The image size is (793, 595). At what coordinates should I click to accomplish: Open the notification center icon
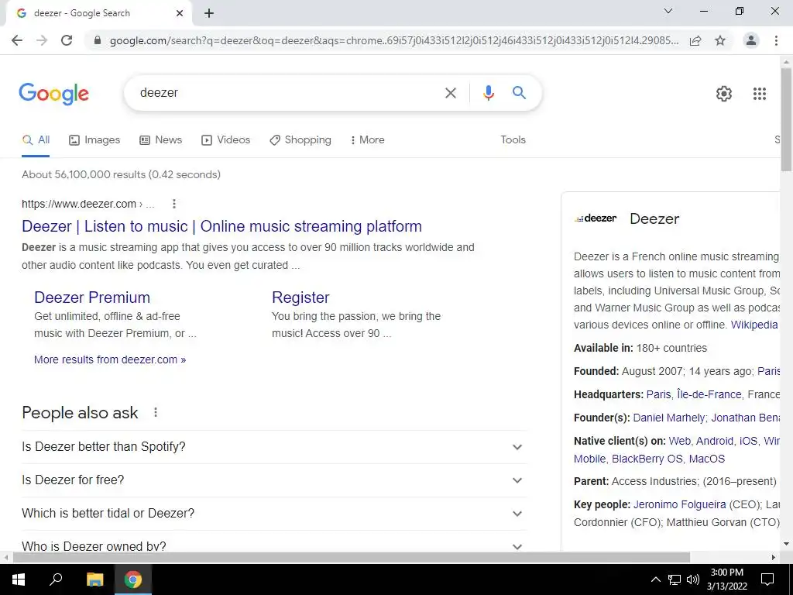(x=767, y=580)
